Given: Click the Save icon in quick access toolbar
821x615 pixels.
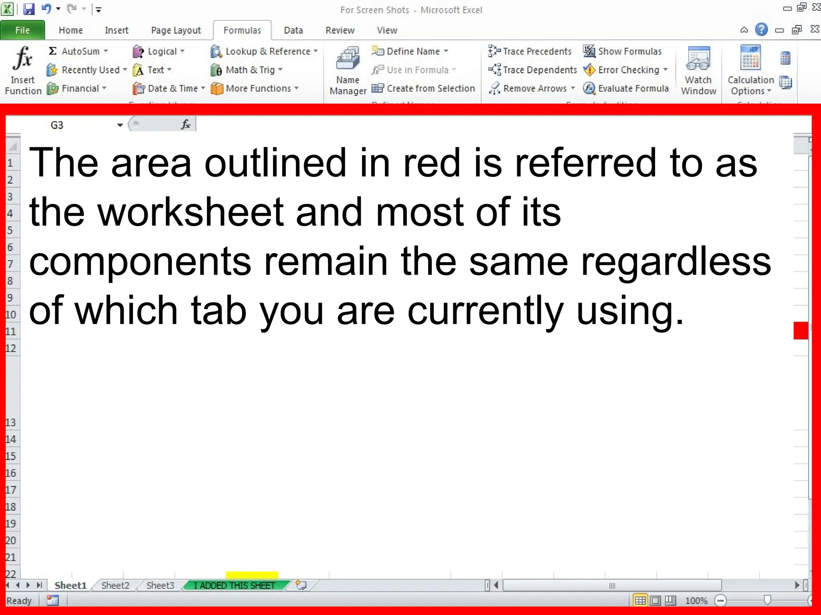Looking at the screenshot, I should (28, 9).
